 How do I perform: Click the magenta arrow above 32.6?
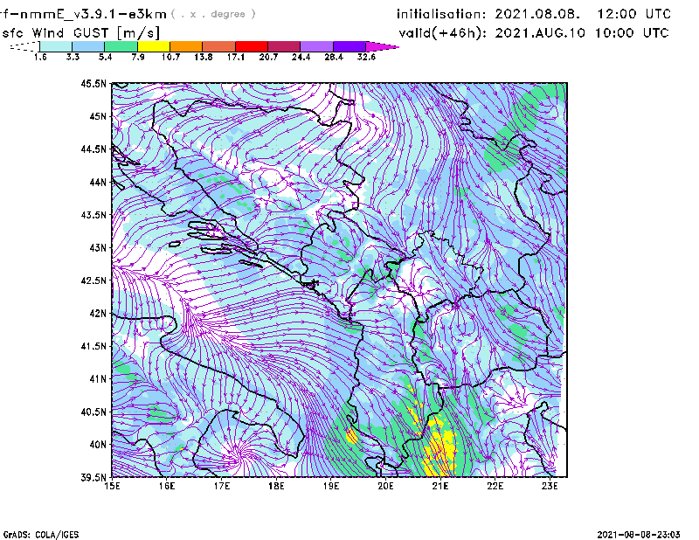(382, 46)
